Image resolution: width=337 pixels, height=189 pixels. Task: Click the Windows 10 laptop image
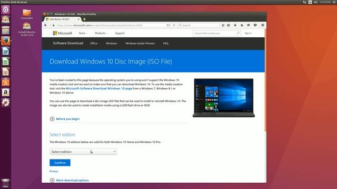tap(224, 98)
